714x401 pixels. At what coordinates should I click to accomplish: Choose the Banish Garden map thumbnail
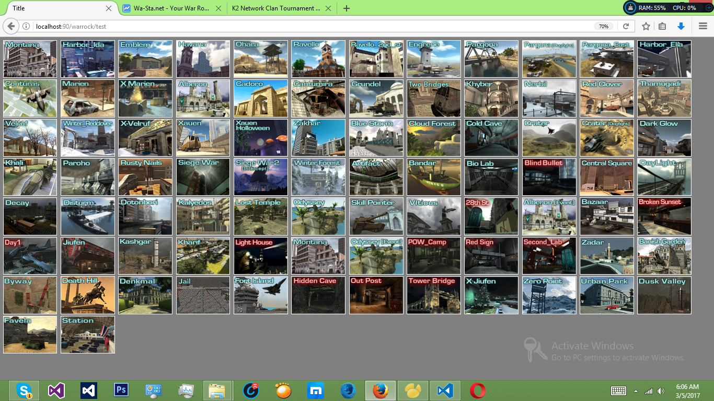664,256
